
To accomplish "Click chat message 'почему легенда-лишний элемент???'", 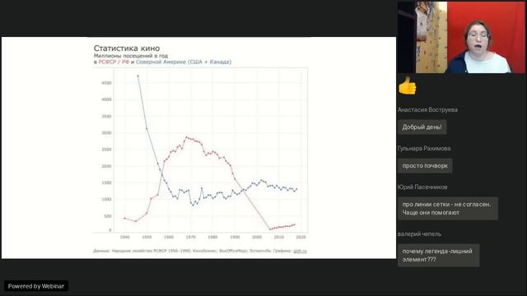I will tap(438, 256).
